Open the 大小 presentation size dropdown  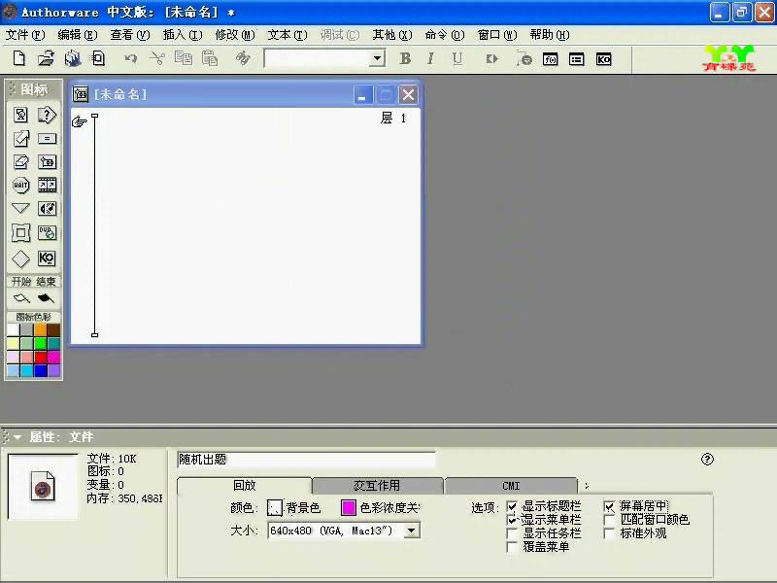click(x=411, y=531)
